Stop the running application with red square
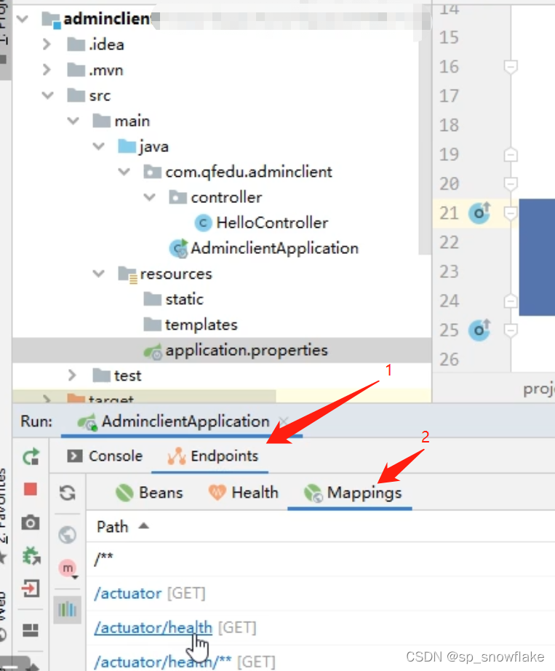 (x=31, y=489)
